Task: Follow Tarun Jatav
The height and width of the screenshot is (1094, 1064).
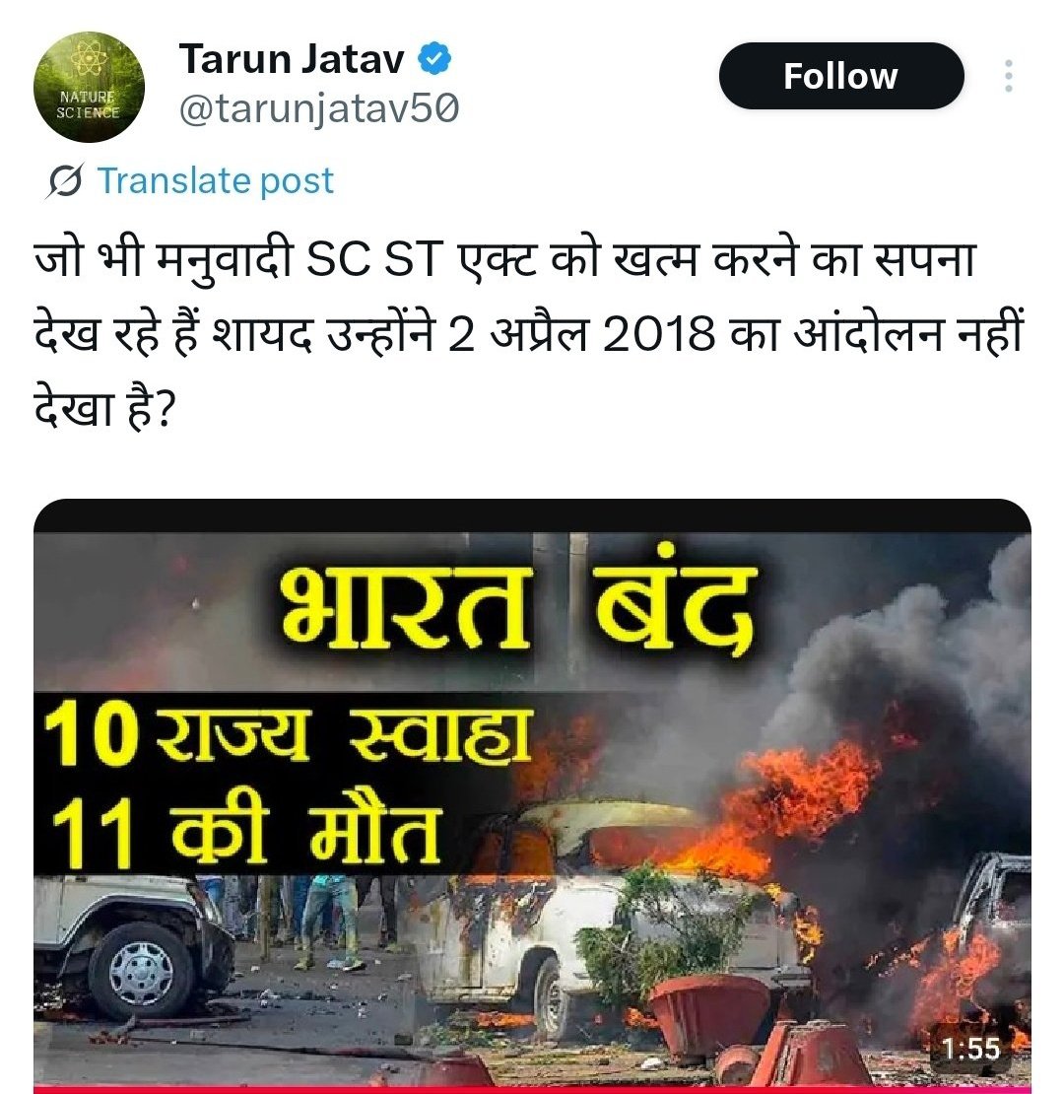Action: coord(841,75)
